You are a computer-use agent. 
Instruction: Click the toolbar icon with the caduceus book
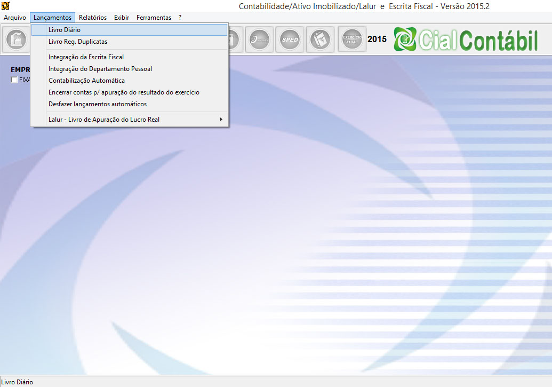pos(321,40)
